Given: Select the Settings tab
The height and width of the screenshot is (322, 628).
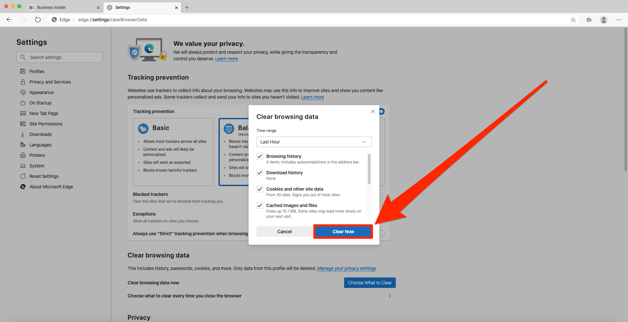Looking at the screenshot, I should (142, 7).
